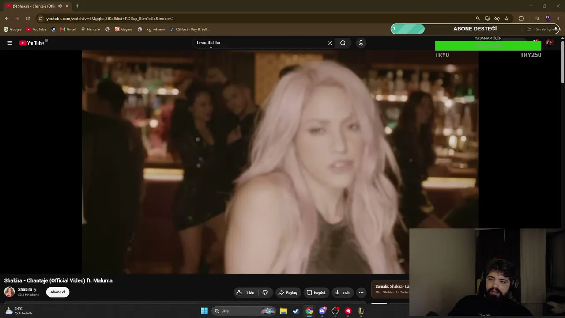Clear the search box with the X
This screenshot has width=565, height=318.
(x=330, y=43)
